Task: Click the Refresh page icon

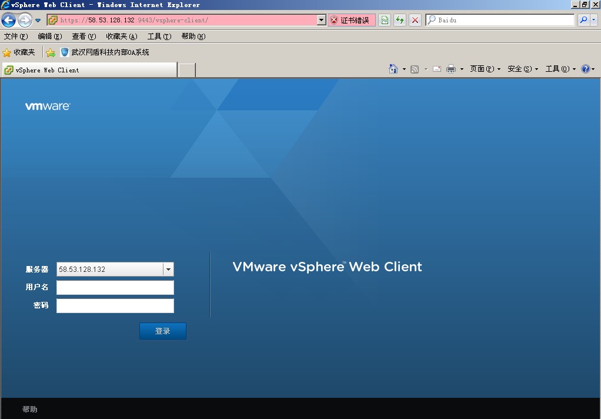Action: click(x=400, y=21)
